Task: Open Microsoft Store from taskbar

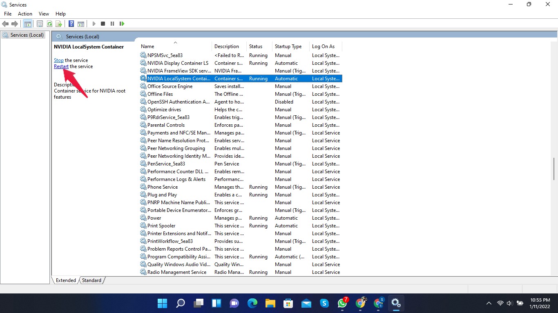Action: pyautogui.click(x=288, y=303)
